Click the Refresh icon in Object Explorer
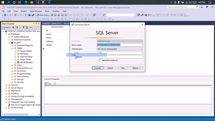 click(27, 28)
